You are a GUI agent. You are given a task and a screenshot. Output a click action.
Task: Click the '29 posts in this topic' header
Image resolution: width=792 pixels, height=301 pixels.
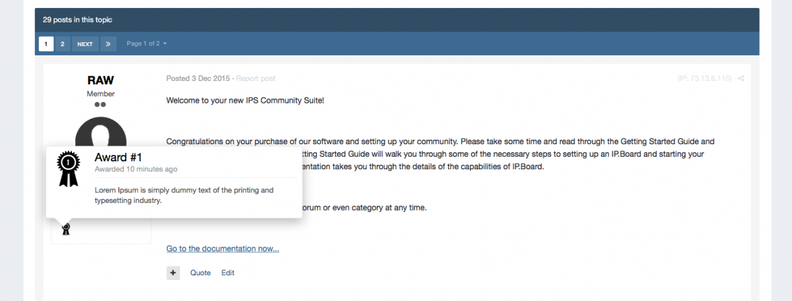click(77, 20)
